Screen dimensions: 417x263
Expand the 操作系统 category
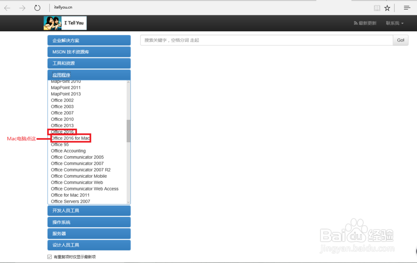click(x=89, y=222)
